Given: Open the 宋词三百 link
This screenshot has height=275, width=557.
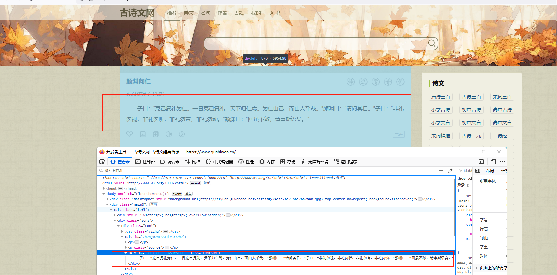Looking at the screenshot, I should (x=502, y=97).
